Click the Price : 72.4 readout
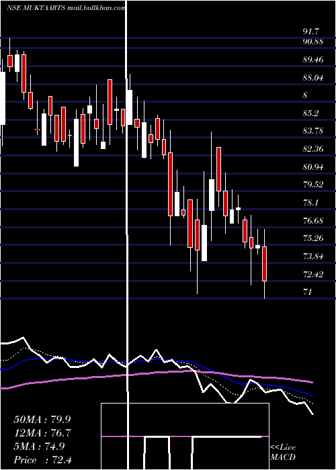 [x=43, y=460]
